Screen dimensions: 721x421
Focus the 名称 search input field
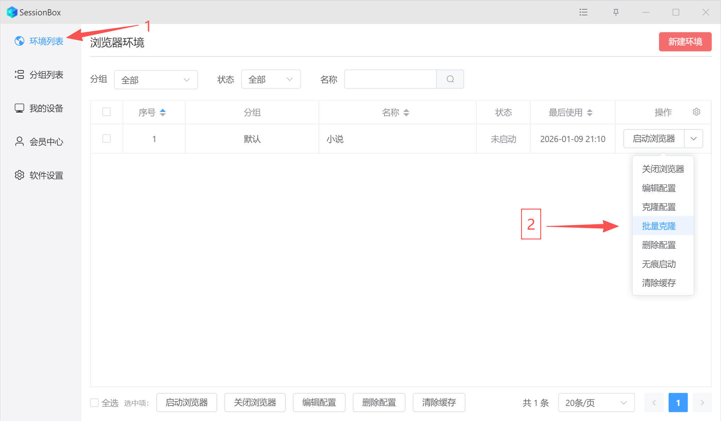coord(390,79)
